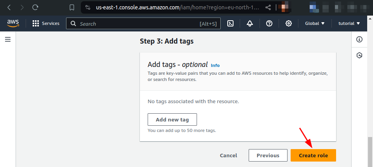Click into the AWS Search field

(x=143, y=24)
